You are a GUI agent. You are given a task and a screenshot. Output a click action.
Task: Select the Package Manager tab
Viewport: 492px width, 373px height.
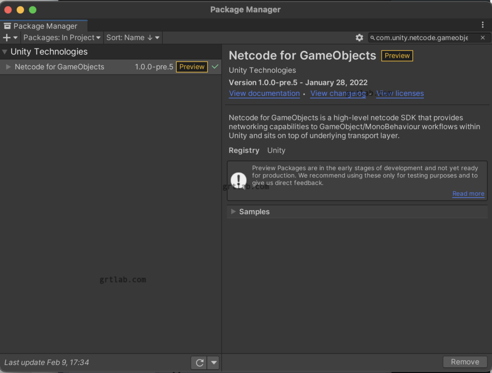click(x=43, y=25)
